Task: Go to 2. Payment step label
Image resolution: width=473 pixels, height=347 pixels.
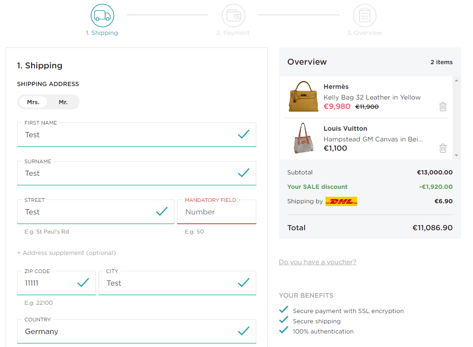Action: [233, 33]
